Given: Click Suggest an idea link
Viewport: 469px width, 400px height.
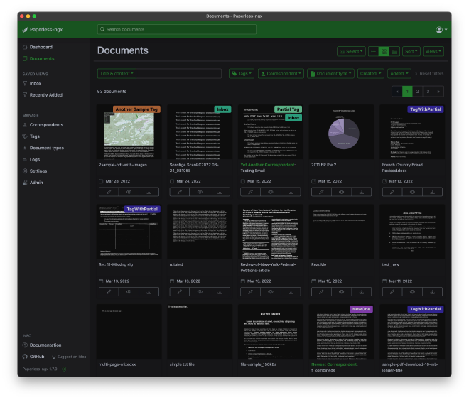Looking at the screenshot, I should pyautogui.click(x=69, y=357).
